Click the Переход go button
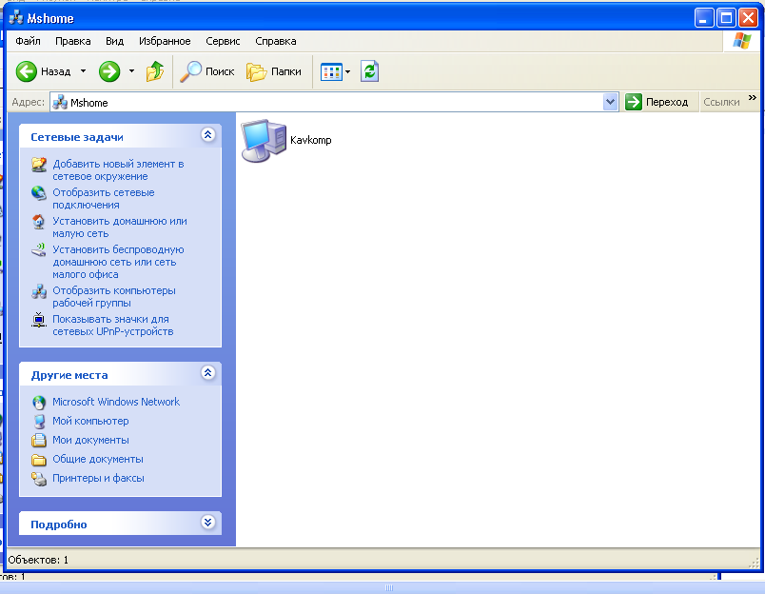 coord(657,102)
